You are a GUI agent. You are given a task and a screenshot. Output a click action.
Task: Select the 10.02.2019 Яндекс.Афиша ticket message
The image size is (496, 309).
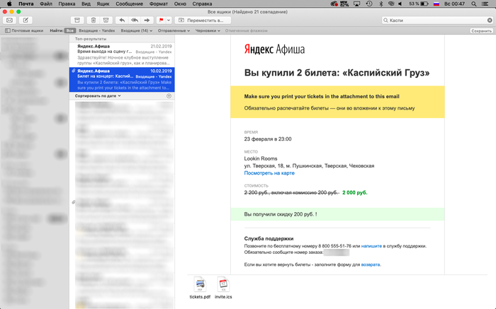(122, 79)
